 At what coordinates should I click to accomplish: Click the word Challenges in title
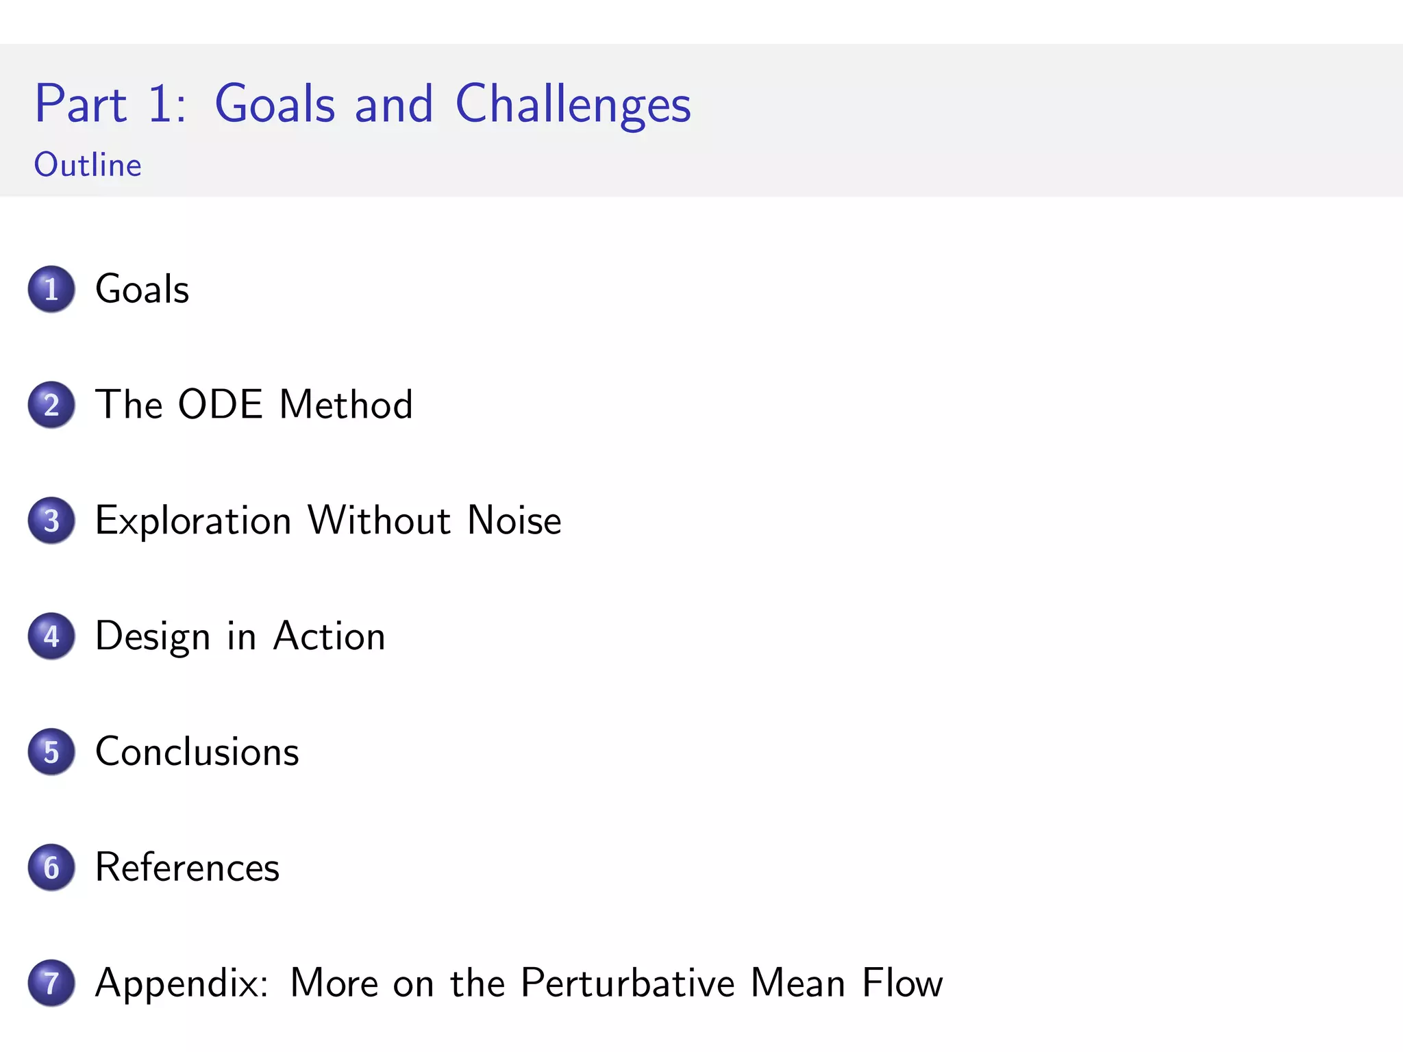click(x=573, y=104)
